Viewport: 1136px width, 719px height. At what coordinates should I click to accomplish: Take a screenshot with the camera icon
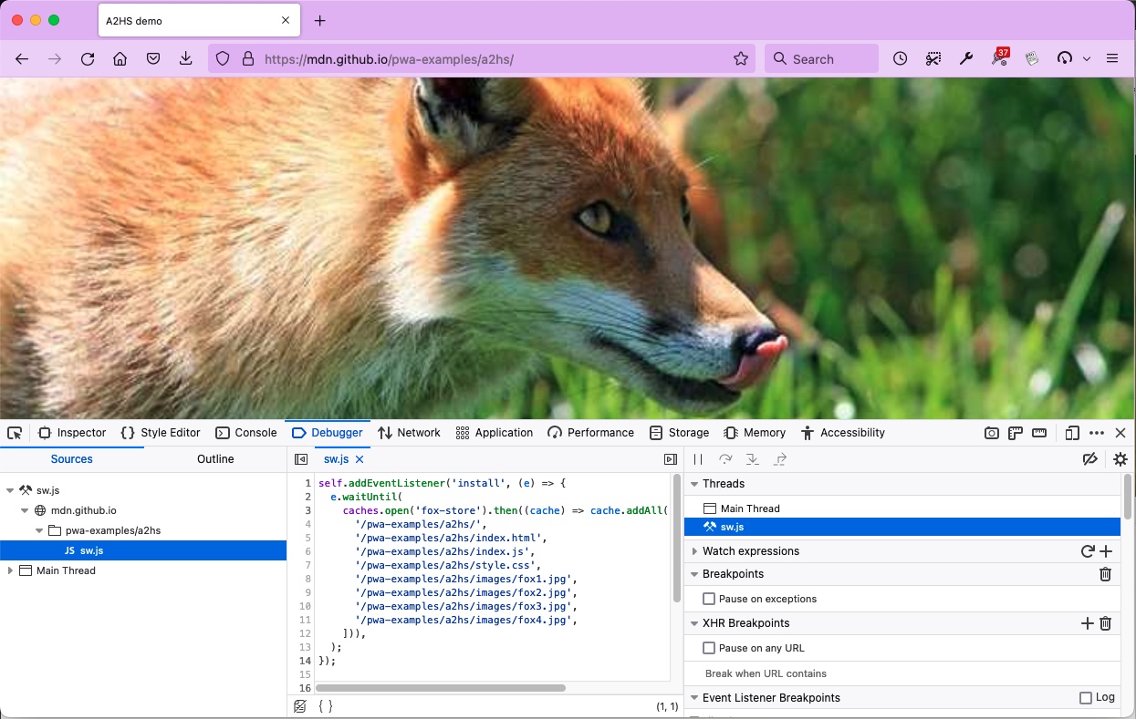point(992,433)
